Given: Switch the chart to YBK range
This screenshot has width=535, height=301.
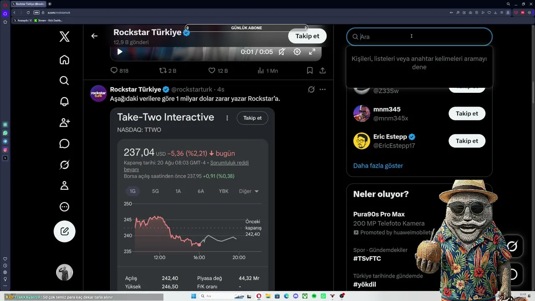Looking at the screenshot, I should click(224, 191).
